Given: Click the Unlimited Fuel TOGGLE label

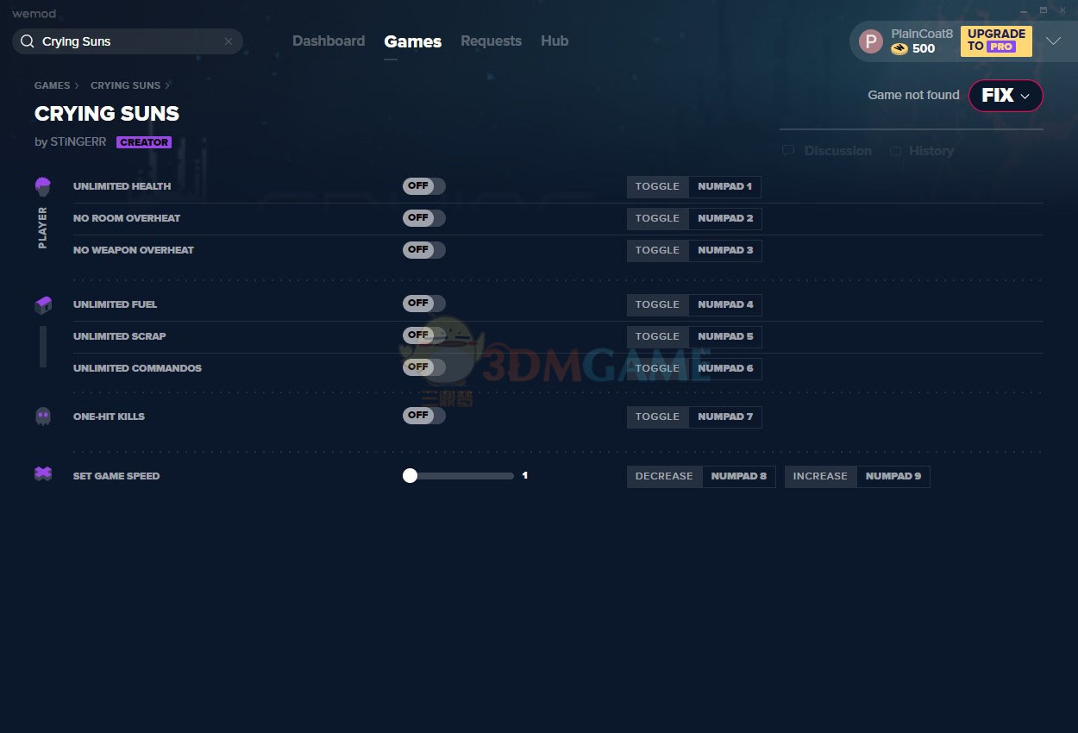Looking at the screenshot, I should coord(657,304).
